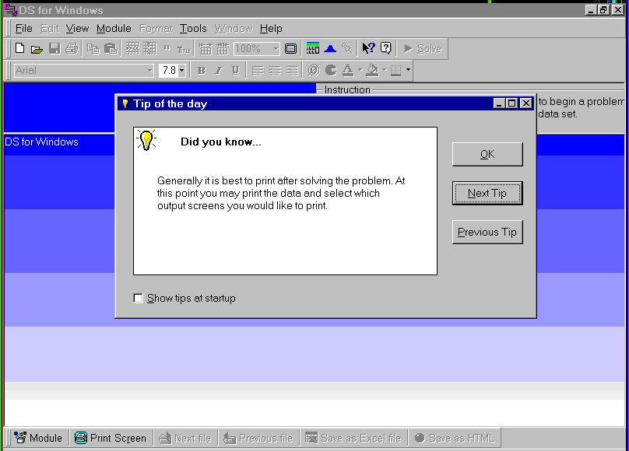Open the Tools menu
629x451 pixels.
tap(193, 29)
